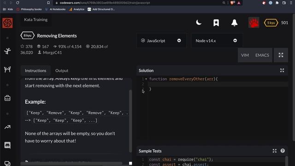Open Philosophy books bookmark

click(x=29, y=9)
